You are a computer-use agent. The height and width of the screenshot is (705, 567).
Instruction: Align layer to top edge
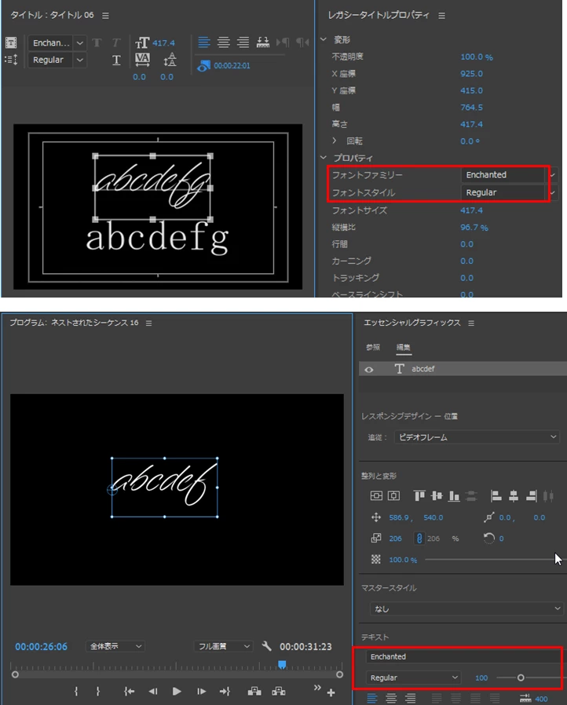coord(419,496)
